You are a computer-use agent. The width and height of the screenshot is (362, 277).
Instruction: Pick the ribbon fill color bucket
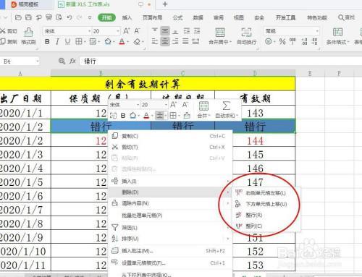click(x=108, y=42)
